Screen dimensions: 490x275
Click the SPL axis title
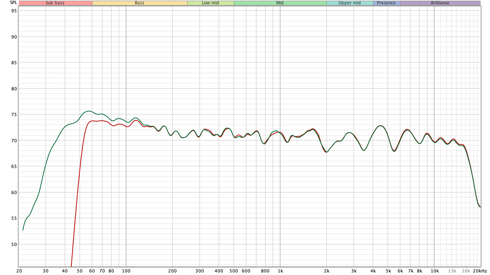coord(13,3)
